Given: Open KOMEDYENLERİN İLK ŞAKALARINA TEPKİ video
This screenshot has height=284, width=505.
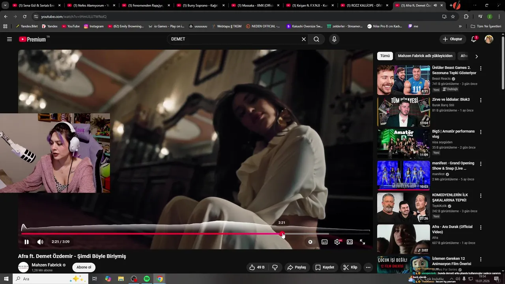Looking at the screenshot, I should pyautogui.click(x=404, y=207).
